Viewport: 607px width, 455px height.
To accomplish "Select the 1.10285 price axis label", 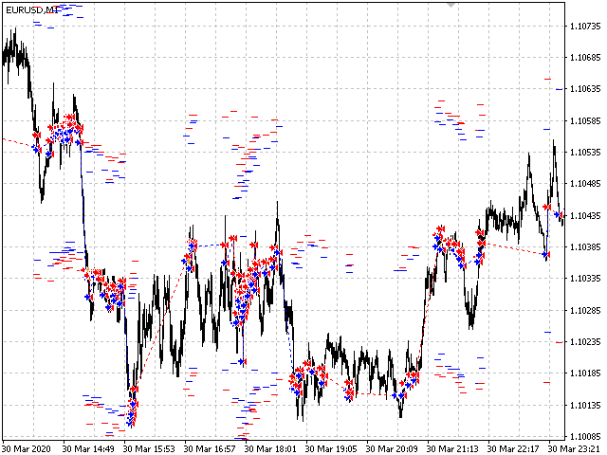I will point(585,310).
